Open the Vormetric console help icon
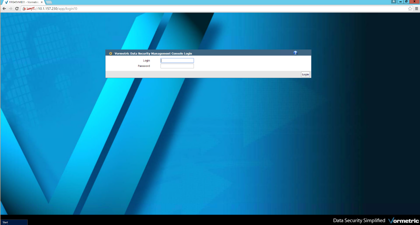The image size is (420, 225). click(295, 53)
